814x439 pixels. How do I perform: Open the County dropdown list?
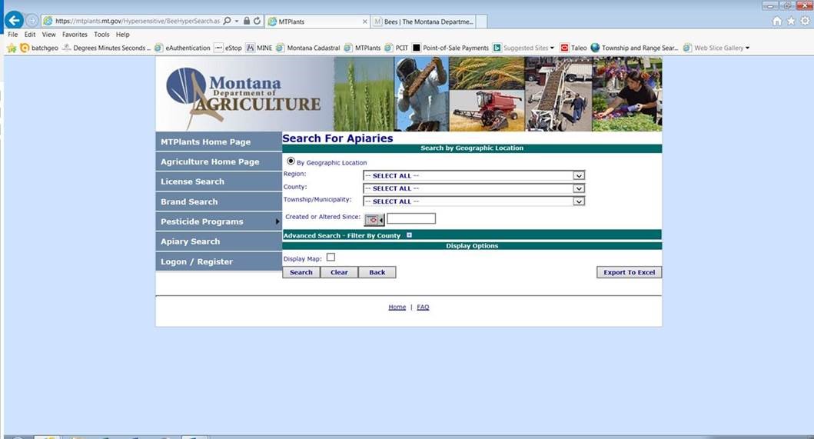pos(579,188)
